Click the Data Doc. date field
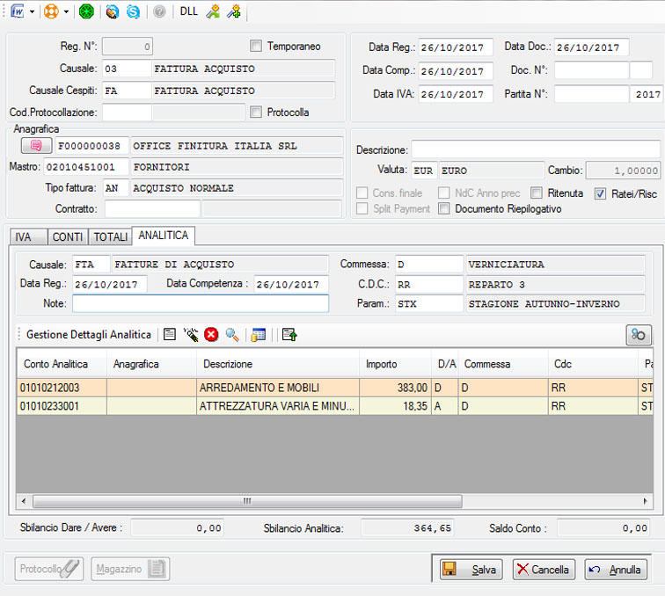 tap(591, 47)
